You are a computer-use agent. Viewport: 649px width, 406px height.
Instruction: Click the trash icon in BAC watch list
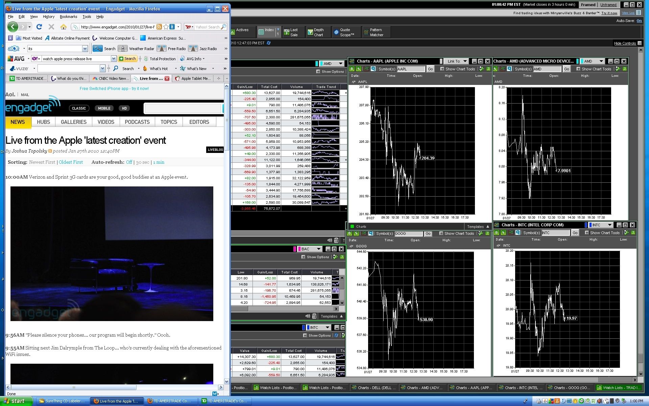tap(314, 316)
